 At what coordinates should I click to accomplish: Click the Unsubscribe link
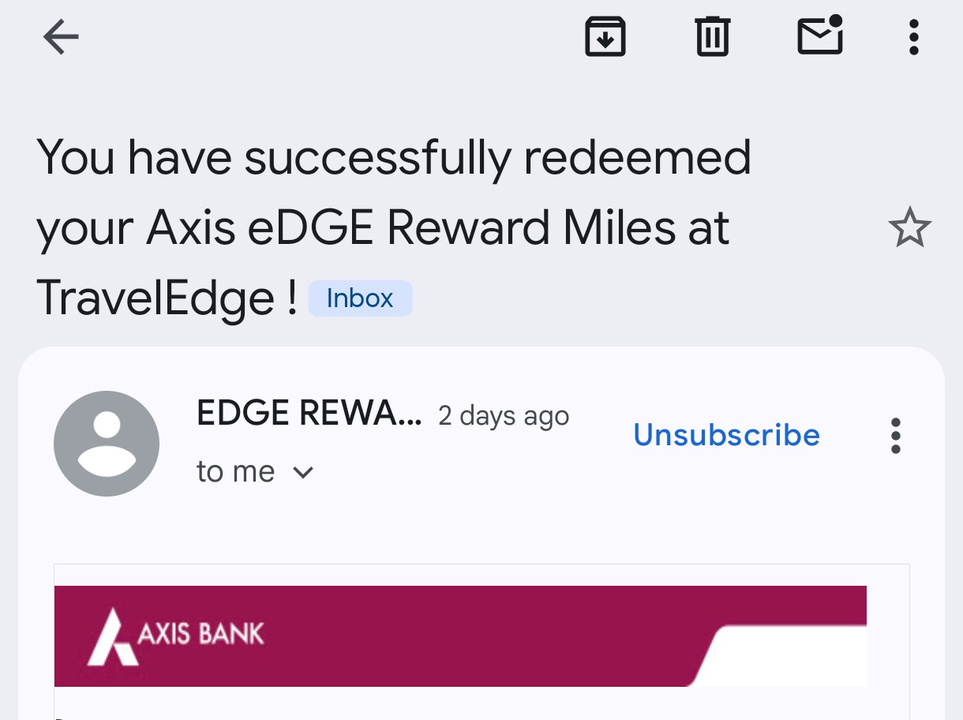(x=726, y=435)
